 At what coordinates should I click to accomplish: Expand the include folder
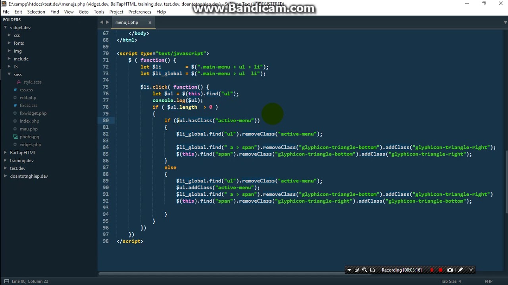9,59
